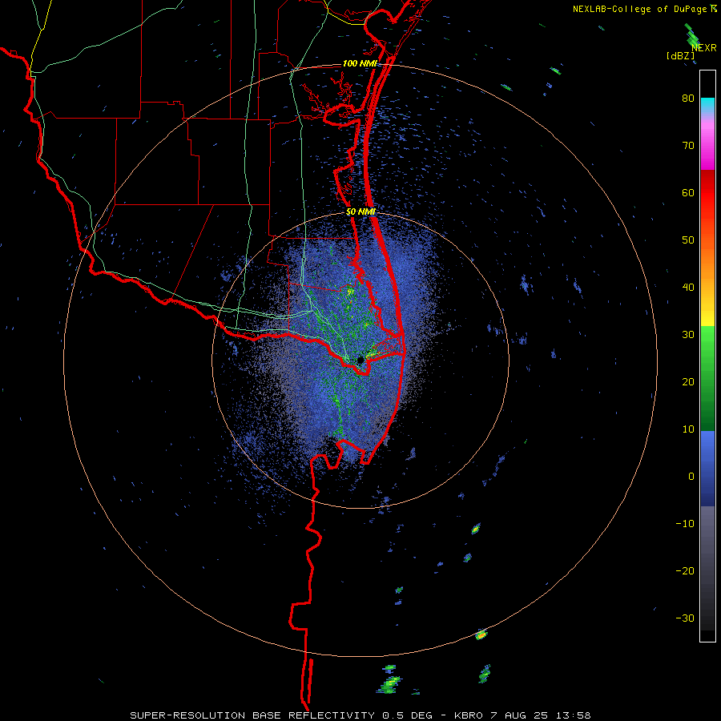Pick the magenta segment of the color bar
Screen dimensions: 721x721
[x=707, y=151]
